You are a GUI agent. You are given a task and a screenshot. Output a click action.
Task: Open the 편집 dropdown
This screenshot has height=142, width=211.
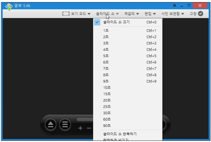(x=150, y=13)
